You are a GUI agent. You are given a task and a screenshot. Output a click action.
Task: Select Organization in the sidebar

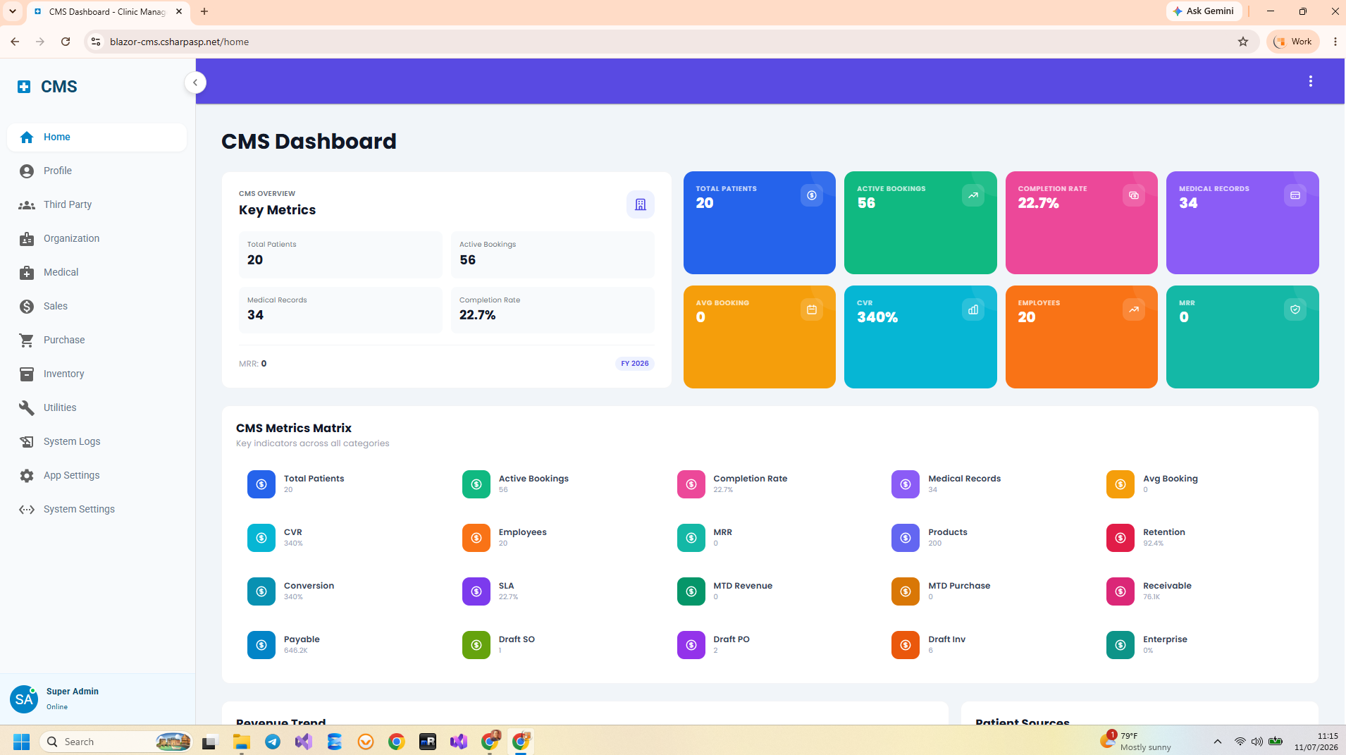pyautogui.click(x=97, y=238)
